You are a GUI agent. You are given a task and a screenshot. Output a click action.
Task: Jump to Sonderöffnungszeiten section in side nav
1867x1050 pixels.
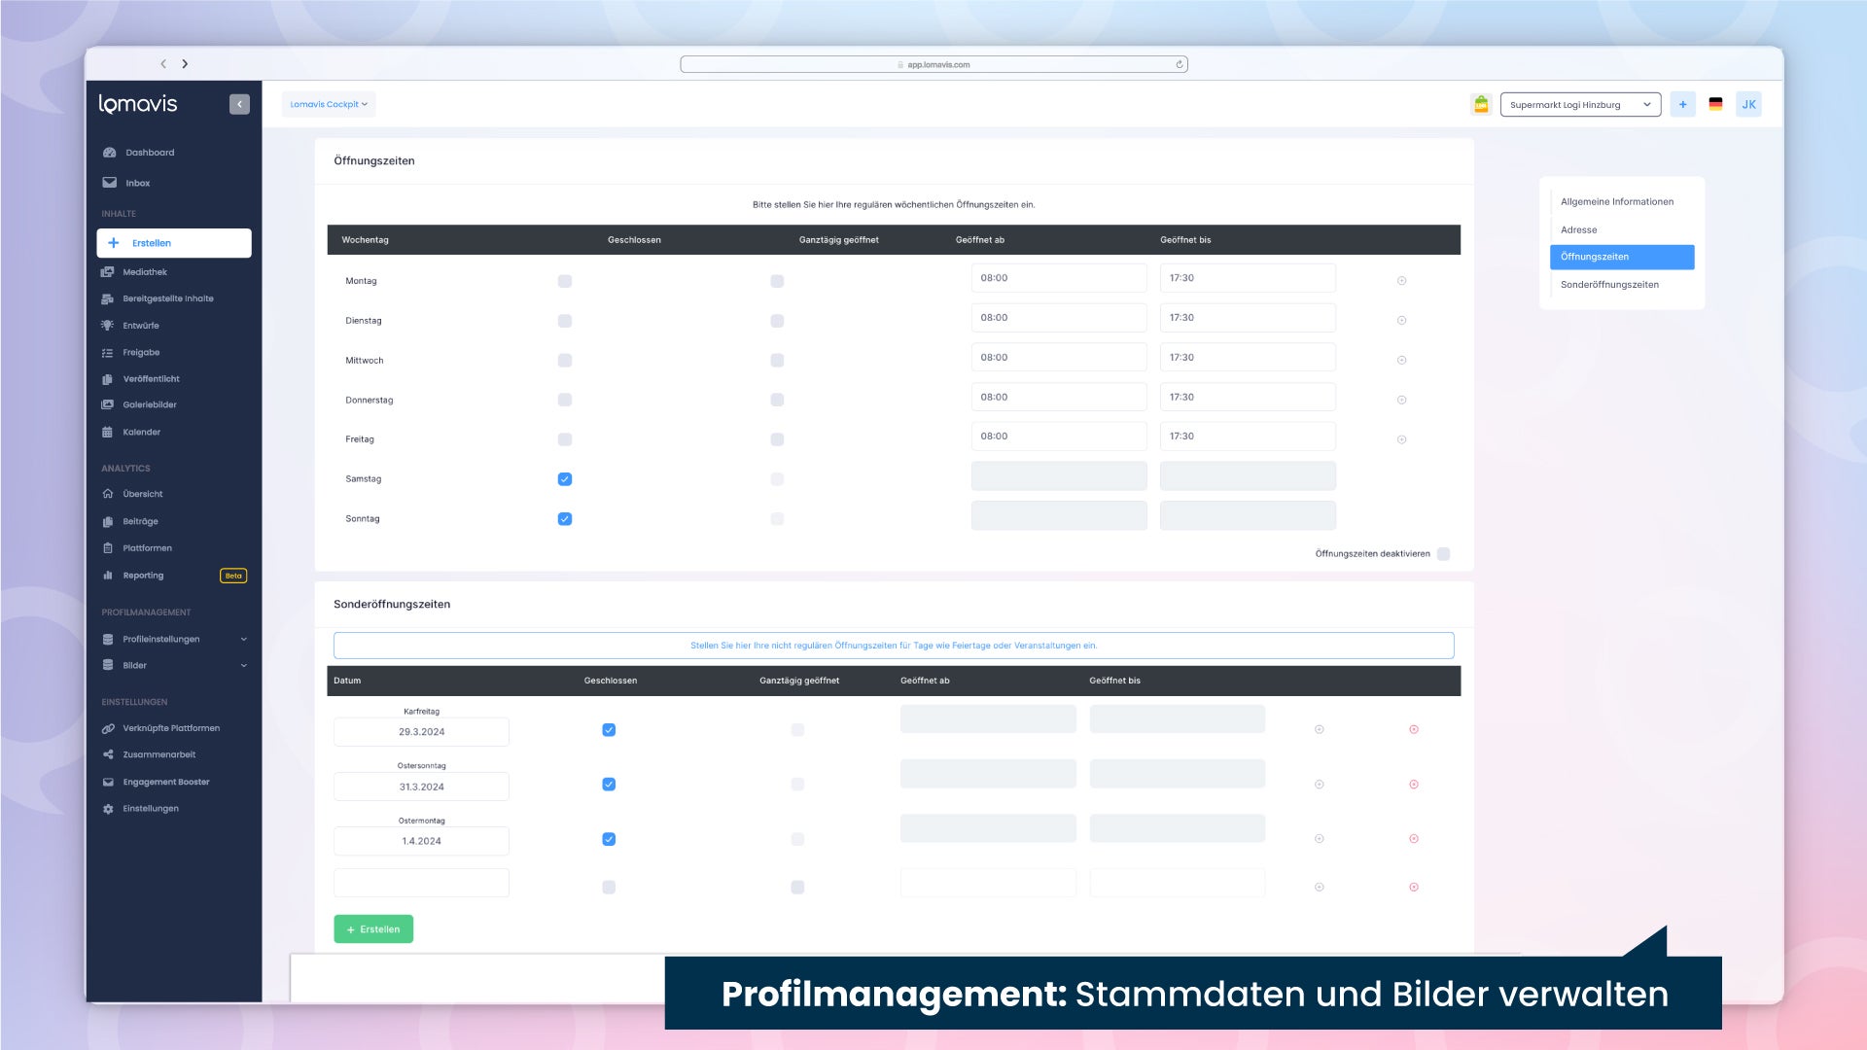coord(1609,285)
